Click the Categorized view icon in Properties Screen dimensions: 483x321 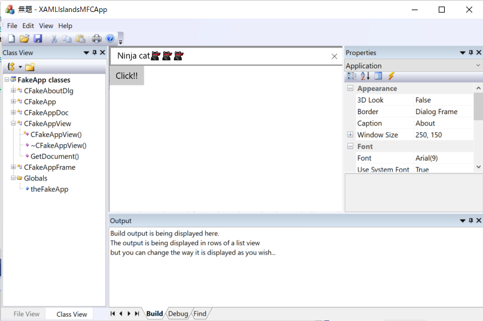pyautogui.click(x=351, y=76)
